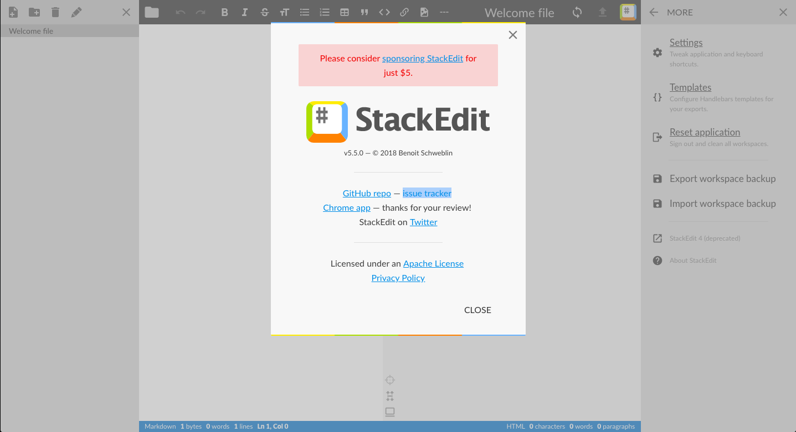Image resolution: width=796 pixels, height=432 pixels.
Task: Insert a table
Action: coord(345,12)
